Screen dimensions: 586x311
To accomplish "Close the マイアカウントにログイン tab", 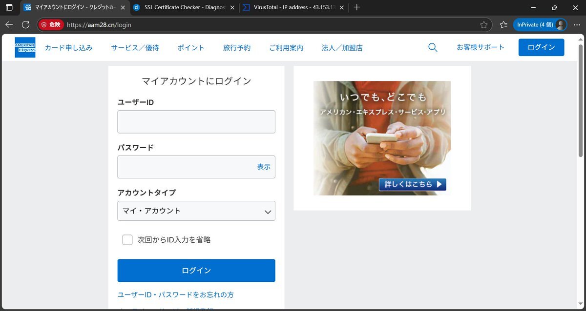I will click(x=123, y=8).
